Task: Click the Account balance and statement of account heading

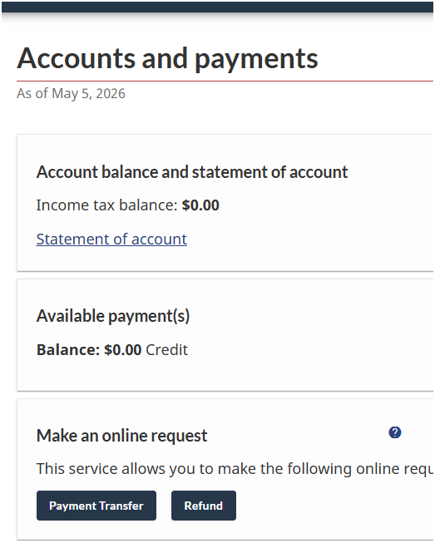Action: pyautogui.click(x=192, y=172)
